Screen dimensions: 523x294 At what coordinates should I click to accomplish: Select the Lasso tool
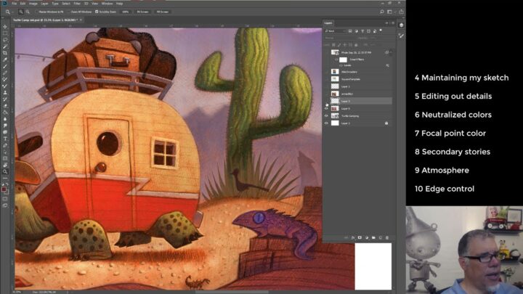pyautogui.click(x=5, y=39)
